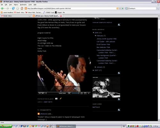160x128 pixels.
Task: Open the back button history dropdown
Action: (x=5, y=8)
